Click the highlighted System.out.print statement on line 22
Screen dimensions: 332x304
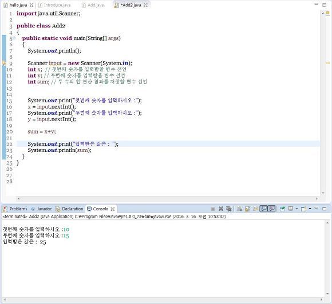pyautogui.click(x=73, y=144)
